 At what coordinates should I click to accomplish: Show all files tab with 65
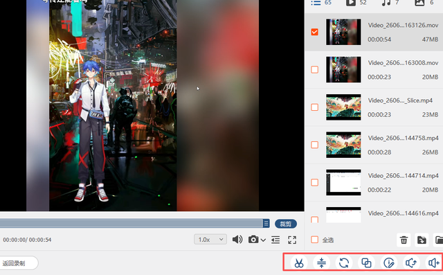[x=321, y=3]
